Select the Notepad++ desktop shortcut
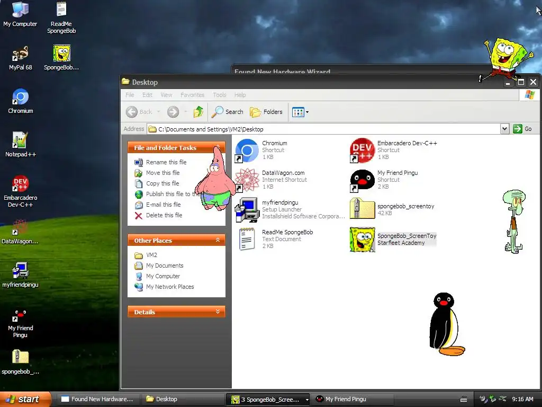 (21, 144)
